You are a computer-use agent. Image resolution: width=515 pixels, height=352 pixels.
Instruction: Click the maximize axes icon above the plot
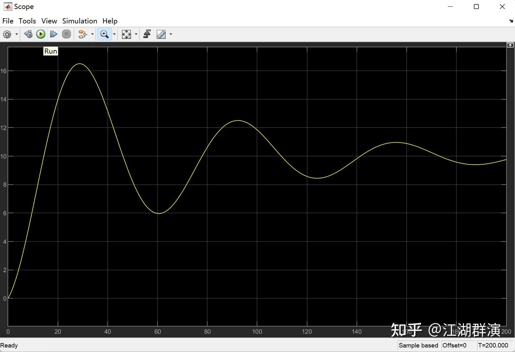point(510,45)
